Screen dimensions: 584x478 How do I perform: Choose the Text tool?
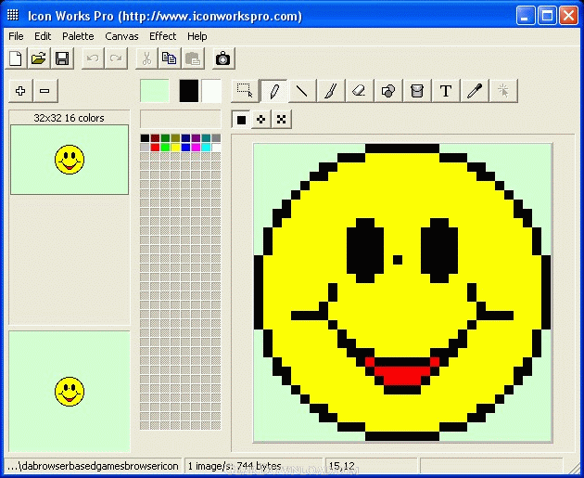coord(446,91)
